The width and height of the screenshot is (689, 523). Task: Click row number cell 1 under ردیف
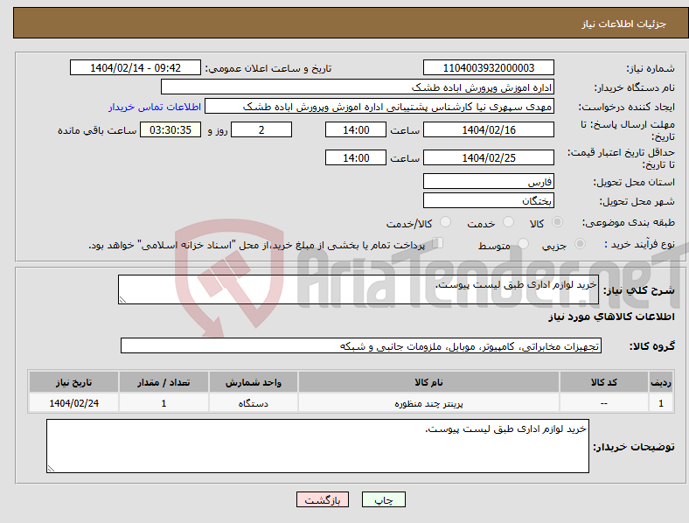tap(661, 403)
